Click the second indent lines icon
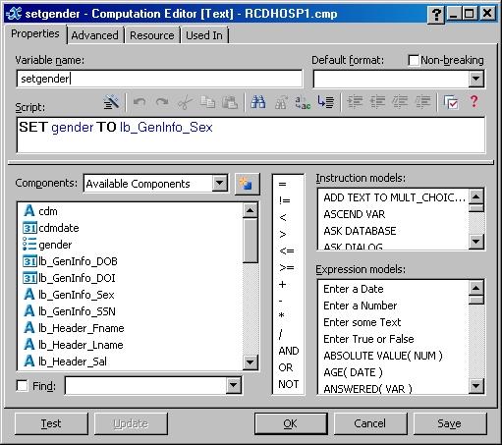 [x=377, y=102]
